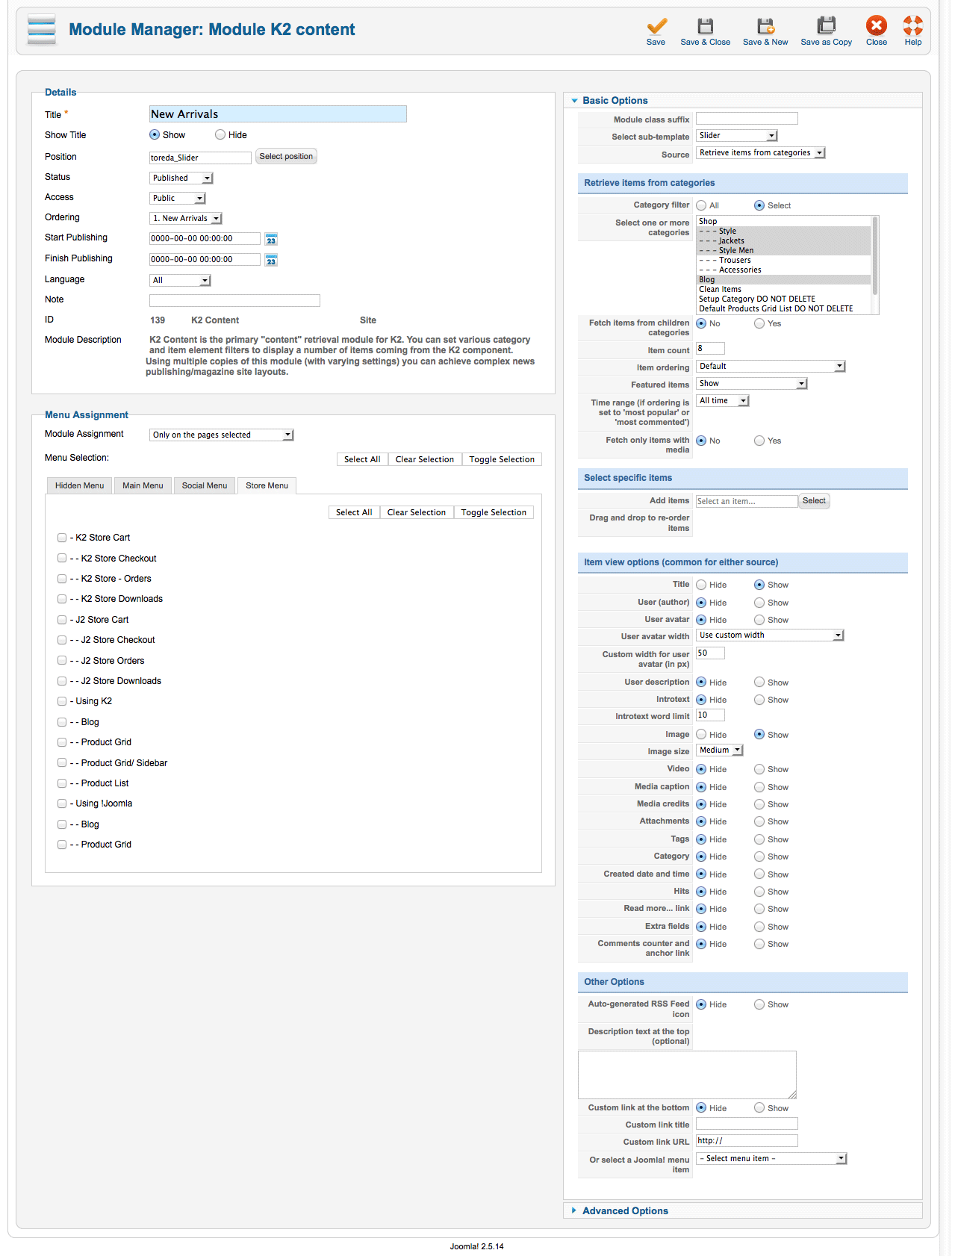Viewport: 958px width, 1256px height.
Task: Click the Item count field
Action: pyautogui.click(x=710, y=349)
